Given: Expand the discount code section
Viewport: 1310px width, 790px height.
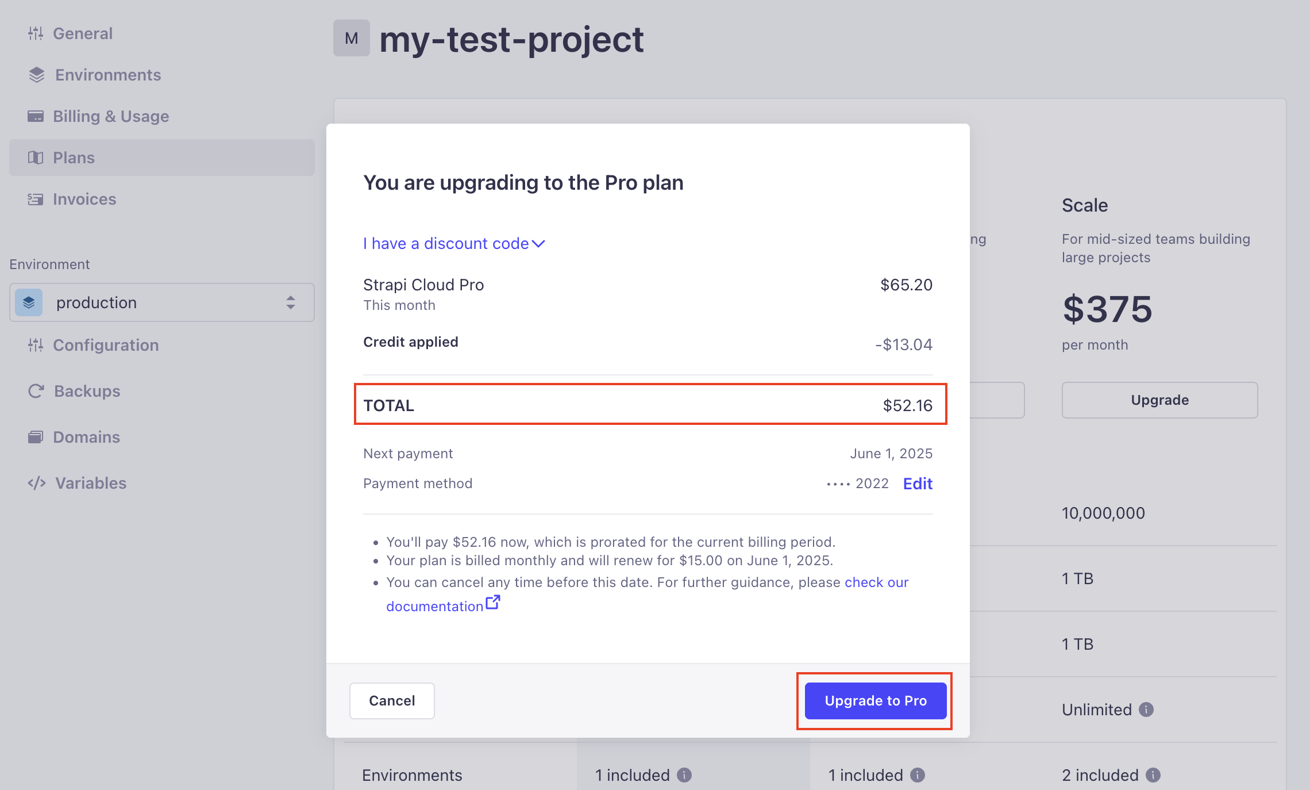Looking at the screenshot, I should click(x=446, y=244).
